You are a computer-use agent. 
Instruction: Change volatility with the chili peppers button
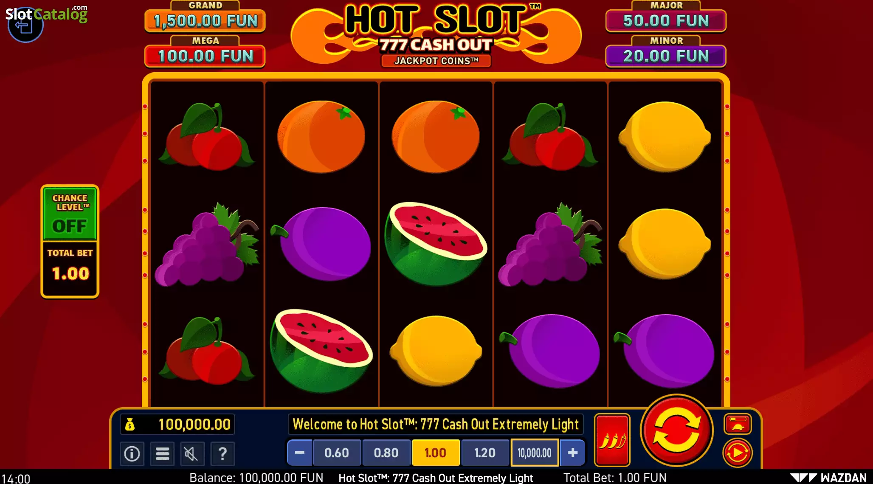[612, 440]
